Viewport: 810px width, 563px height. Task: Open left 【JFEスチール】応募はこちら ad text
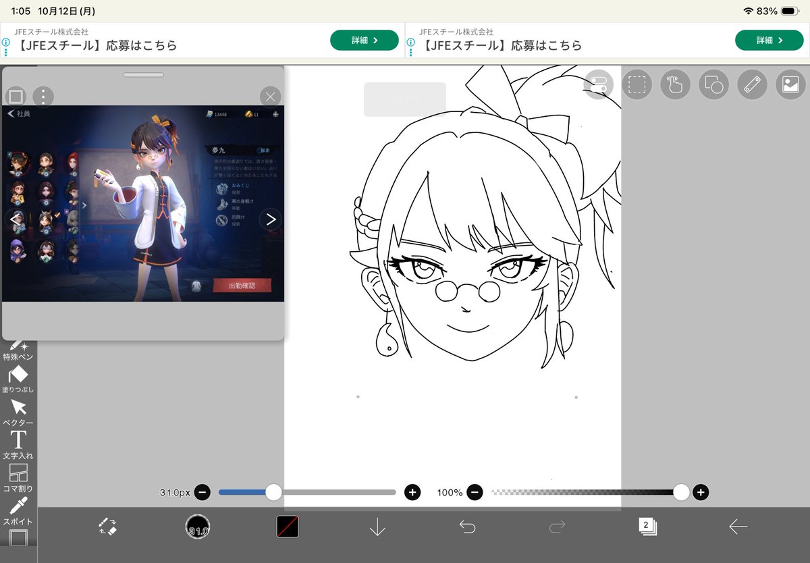point(96,46)
